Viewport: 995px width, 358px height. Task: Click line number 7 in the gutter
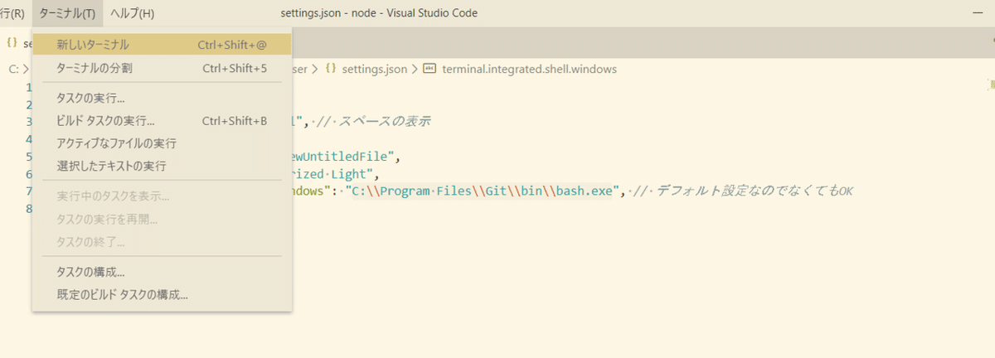pyautogui.click(x=28, y=191)
